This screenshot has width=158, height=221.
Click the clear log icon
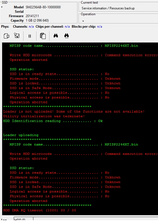(6, 36)
